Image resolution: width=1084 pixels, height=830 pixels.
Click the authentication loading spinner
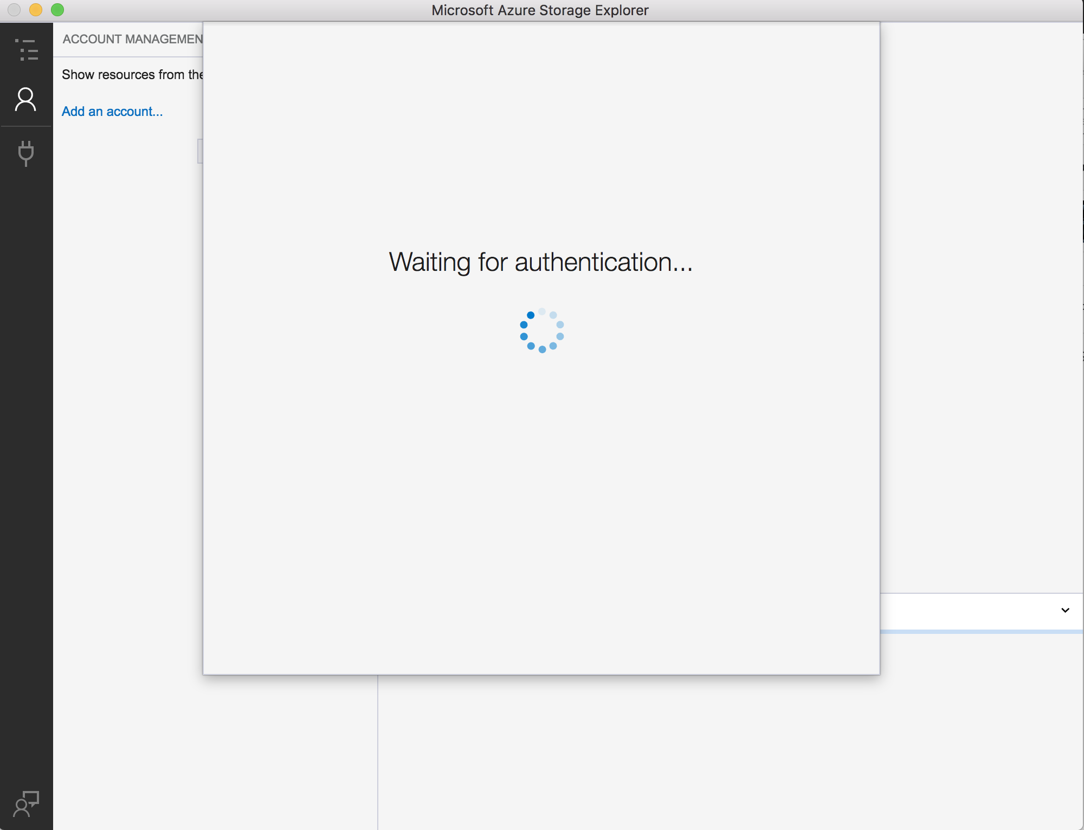pos(542,331)
